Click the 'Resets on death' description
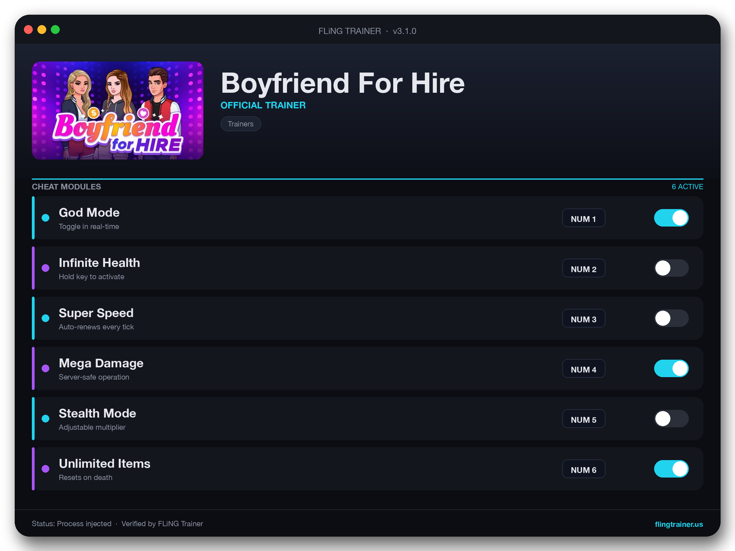 (85, 477)
